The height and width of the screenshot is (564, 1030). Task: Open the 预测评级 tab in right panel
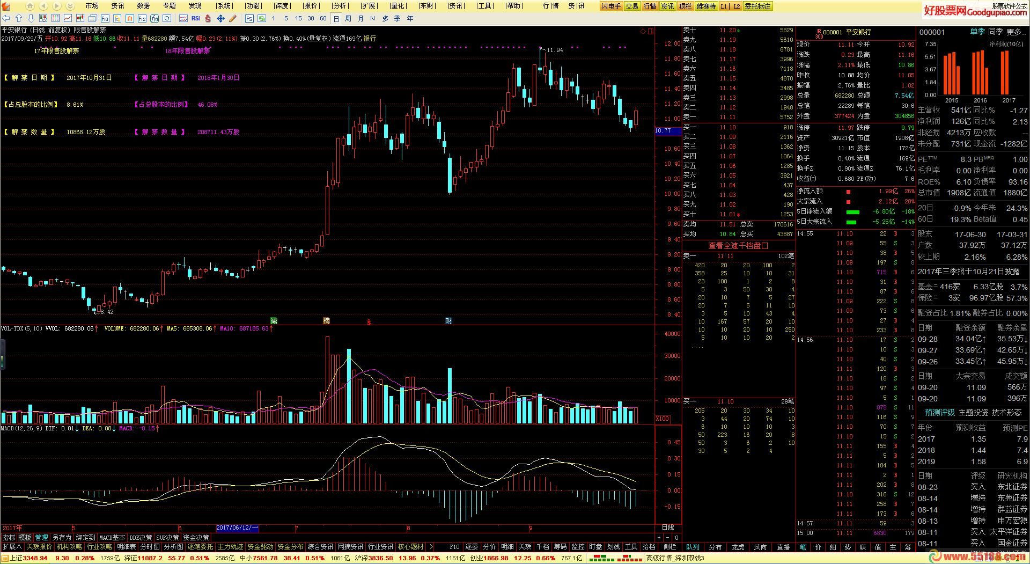pyautogui.click(x=940, y=412)
